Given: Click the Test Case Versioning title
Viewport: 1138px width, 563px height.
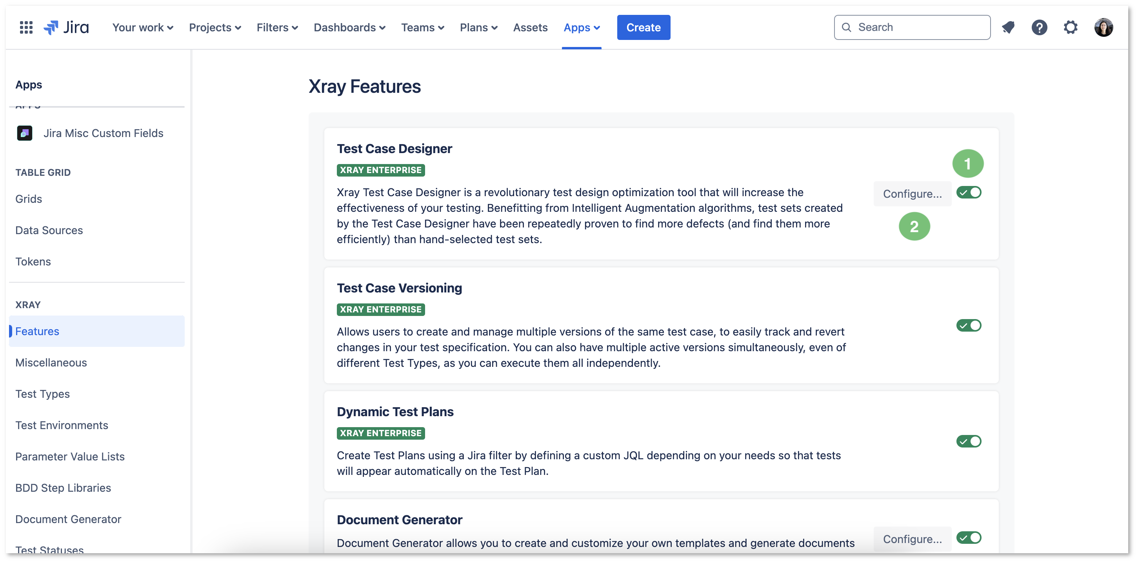Looking at the screenshot, I should [399, 288].
